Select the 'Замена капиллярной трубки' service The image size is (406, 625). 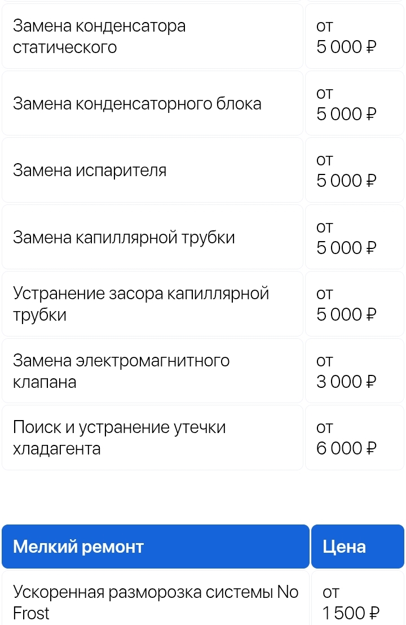coord(152,238)
